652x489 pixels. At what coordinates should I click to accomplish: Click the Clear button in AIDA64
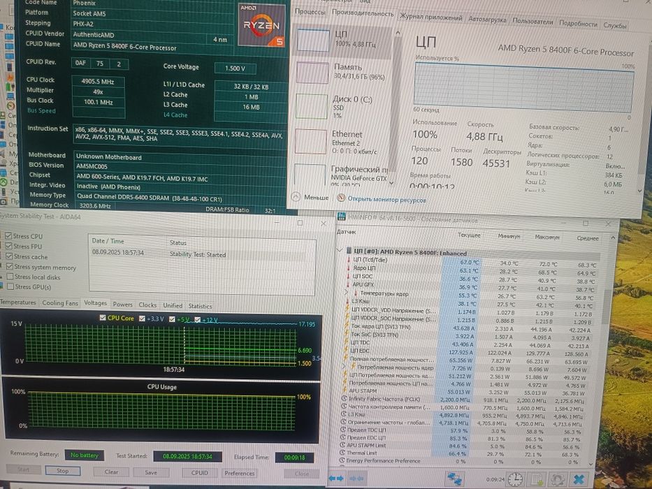point(111,472)
